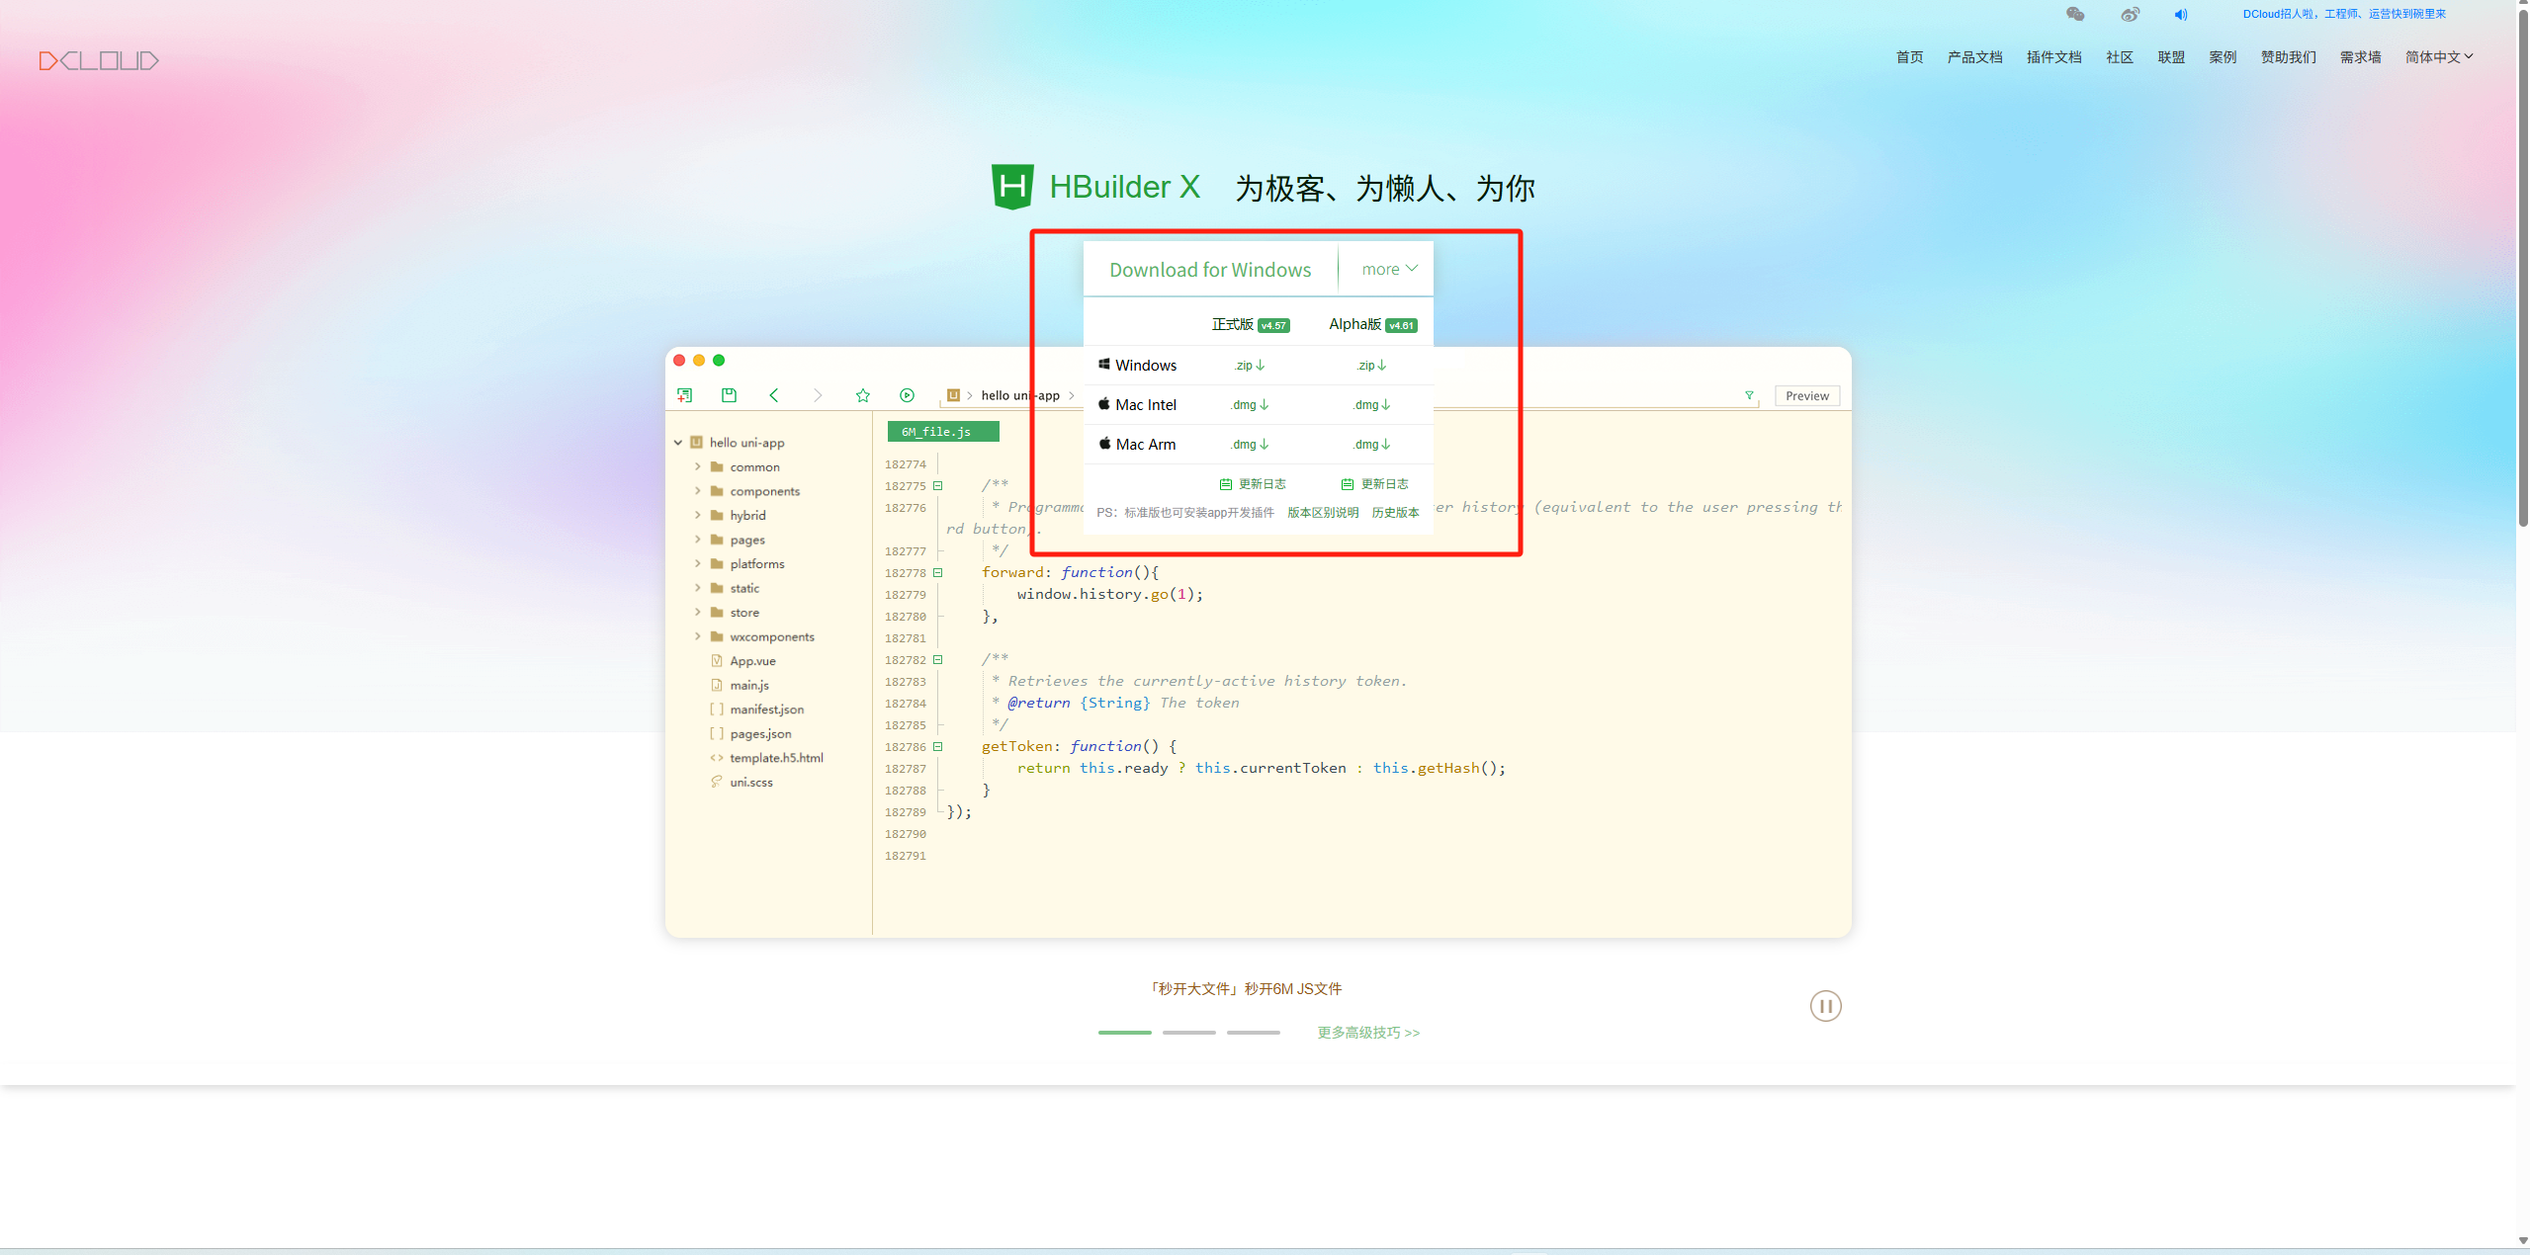Go to 首页 in navigation
This screenshot has width=2530, height=1255.
pos(1909,57)
